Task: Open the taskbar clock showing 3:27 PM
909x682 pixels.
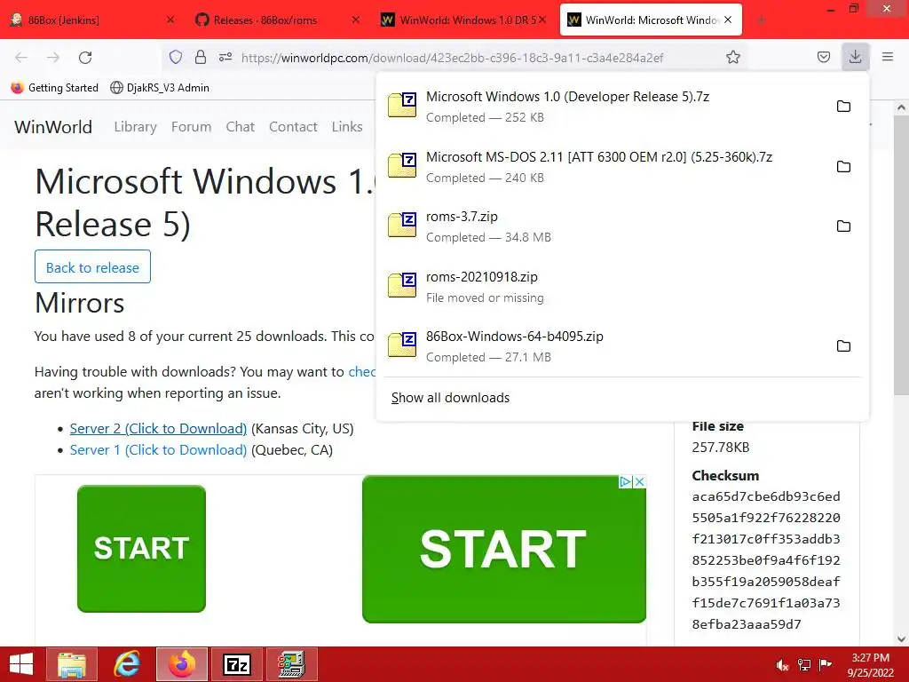Action: pos(870,665)
